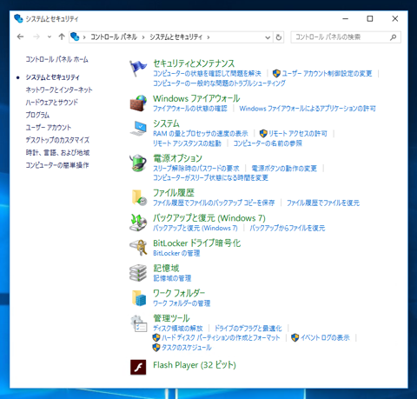Open ファイアウォールの状態の確認 link
This screenshot has width=417, height=399.
pyautogui.click(x=190, y=109)
